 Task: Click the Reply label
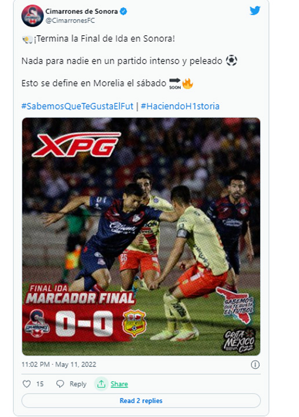click(78, 384)
